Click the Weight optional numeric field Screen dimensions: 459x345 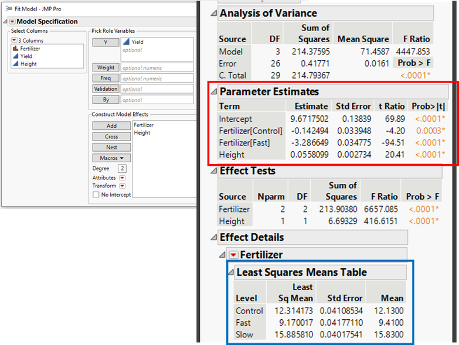[157, 67]
